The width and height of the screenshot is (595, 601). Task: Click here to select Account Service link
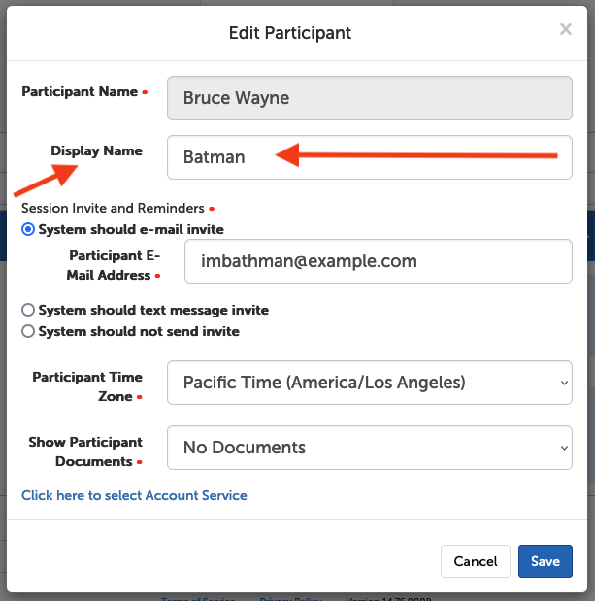pyautogui.click(x=134, y=495)
